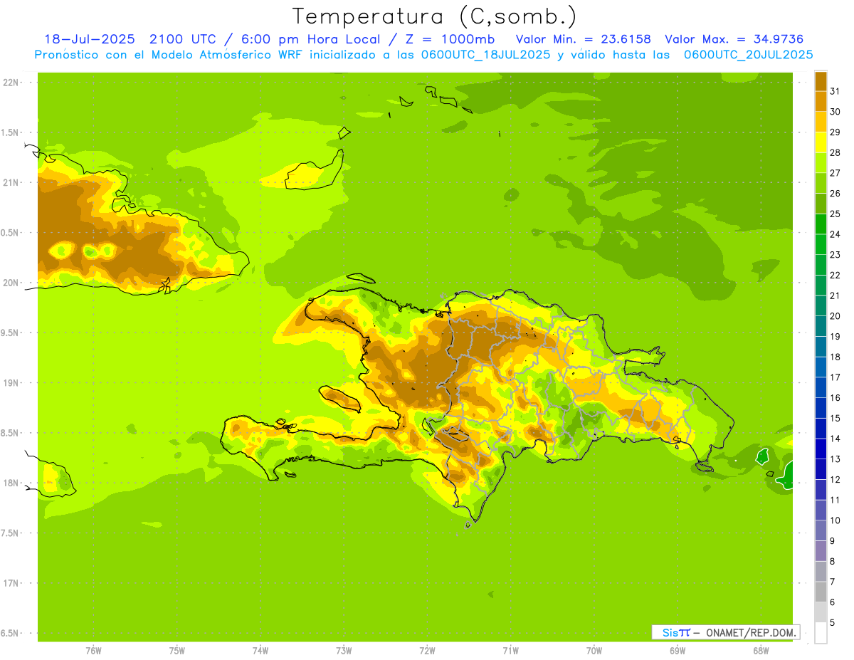The width and height of the screenshot is (854, 660).
Task: Click color scale label '16'
Action: click(835, 397)
